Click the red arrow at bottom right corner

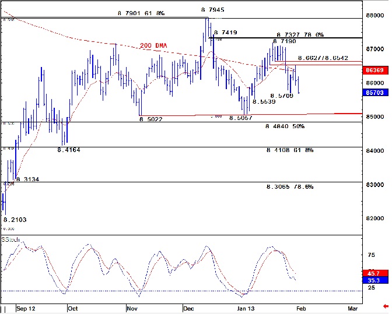click(386, 305)
